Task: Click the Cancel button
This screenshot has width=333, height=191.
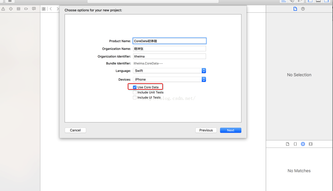Action: 75,130
